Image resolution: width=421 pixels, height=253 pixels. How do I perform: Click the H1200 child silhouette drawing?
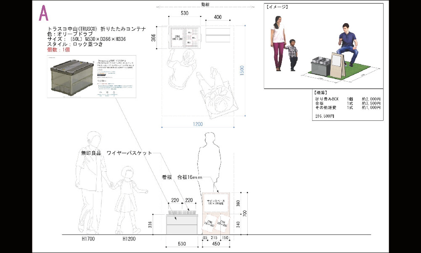(x=128, y=198)
